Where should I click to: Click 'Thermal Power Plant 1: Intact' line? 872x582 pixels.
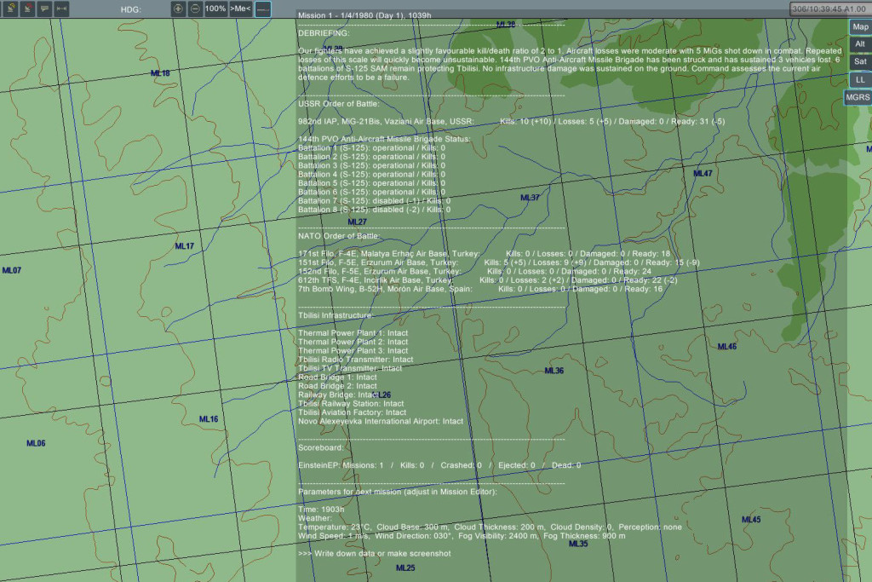pos(353,333)
